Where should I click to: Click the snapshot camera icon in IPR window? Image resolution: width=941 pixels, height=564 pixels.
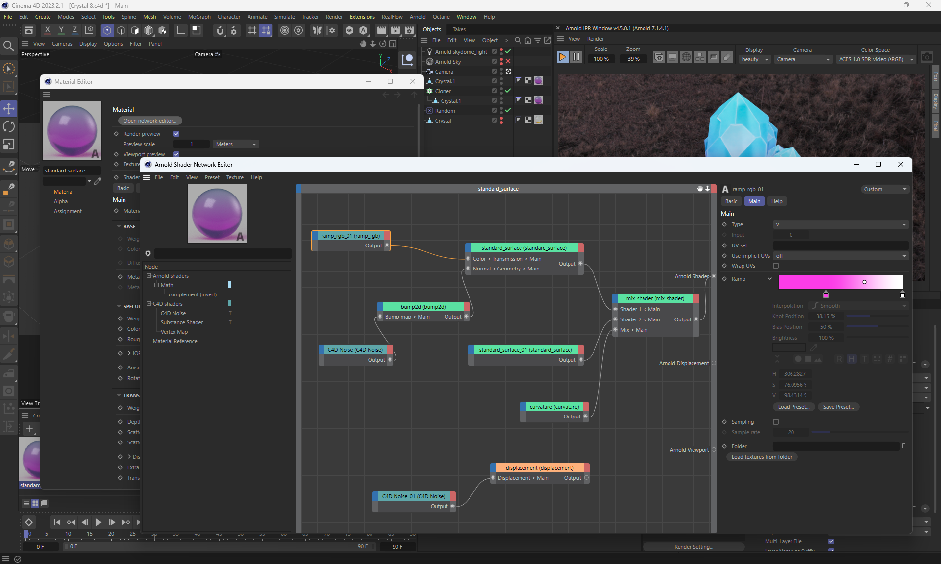point(927,57)
